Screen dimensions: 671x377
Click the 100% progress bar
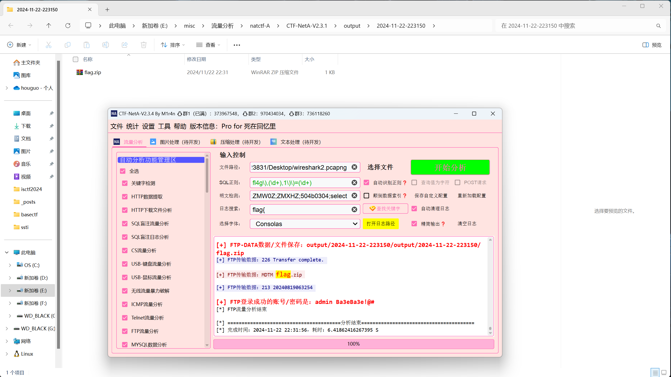tap(354, 344)
